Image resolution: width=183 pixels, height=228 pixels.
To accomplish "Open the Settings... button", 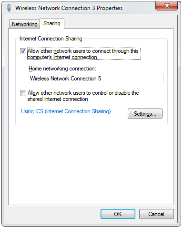I will (145, 114).
